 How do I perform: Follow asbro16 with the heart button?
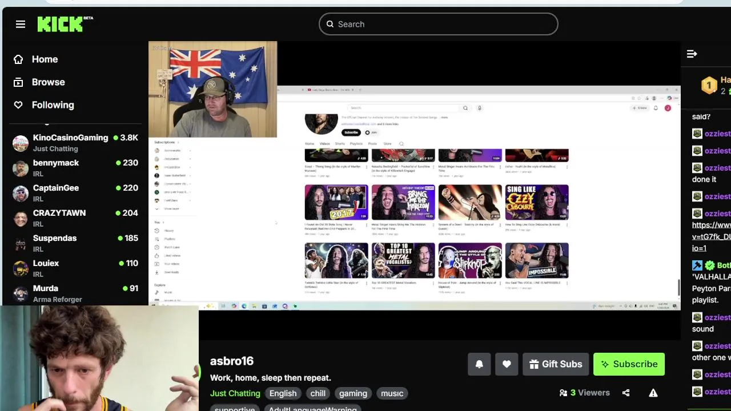507,364
